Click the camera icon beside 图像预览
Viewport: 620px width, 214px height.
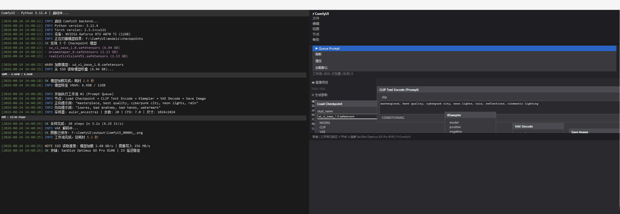[313, 83]
